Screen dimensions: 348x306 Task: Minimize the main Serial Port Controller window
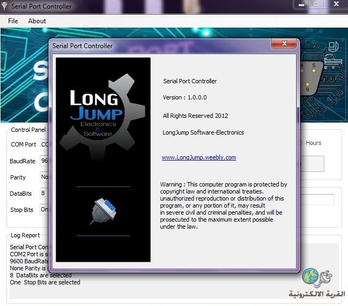[x=302, y=4]
